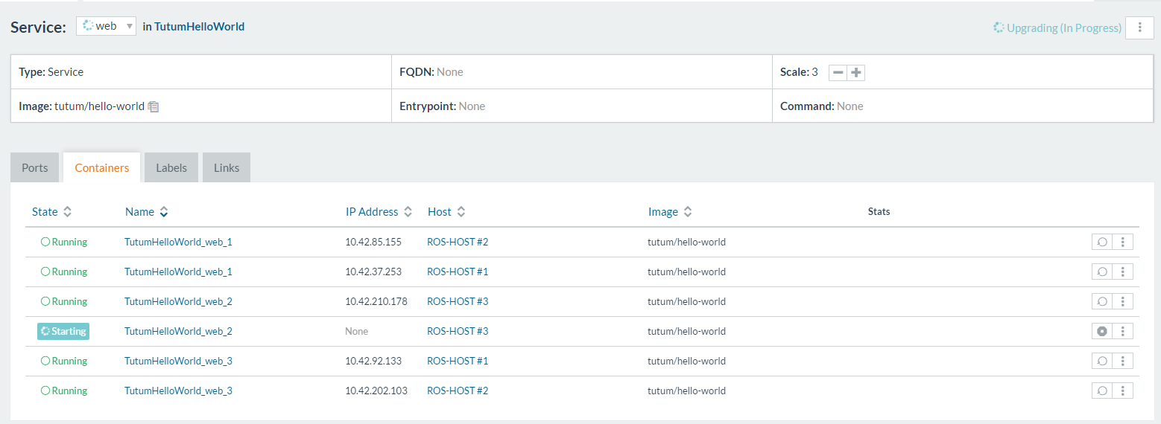Open the web service selector dropdown
The height and width of the screenshot is (424, 1161).
pos(107,26)
